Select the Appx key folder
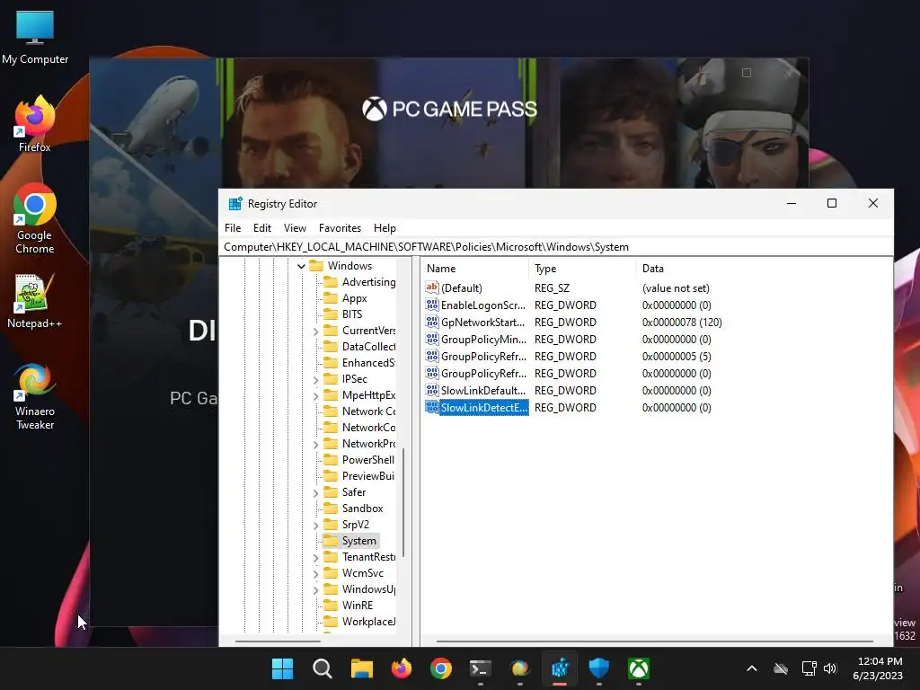 pos(346,298)
